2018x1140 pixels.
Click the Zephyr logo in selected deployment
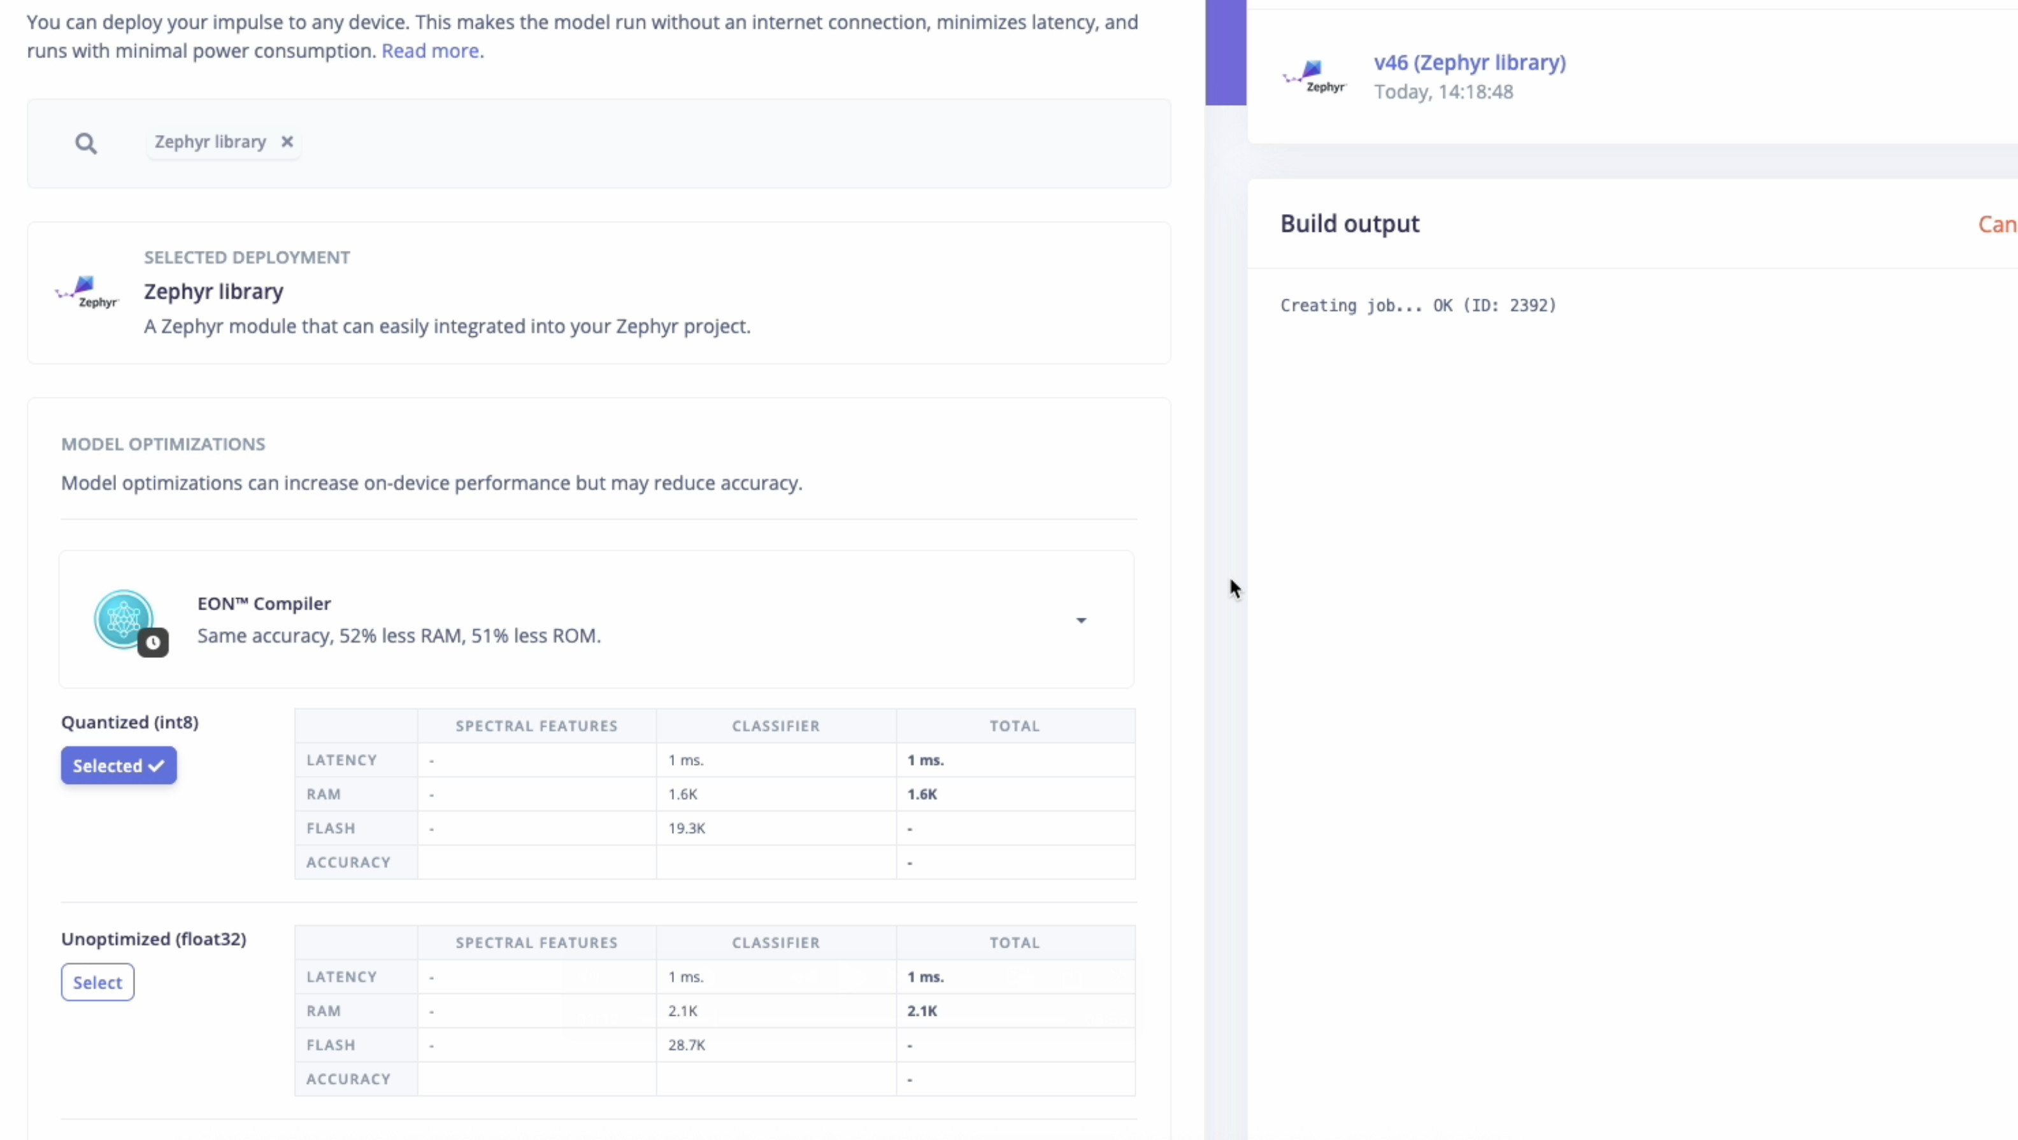click(87, 293)
